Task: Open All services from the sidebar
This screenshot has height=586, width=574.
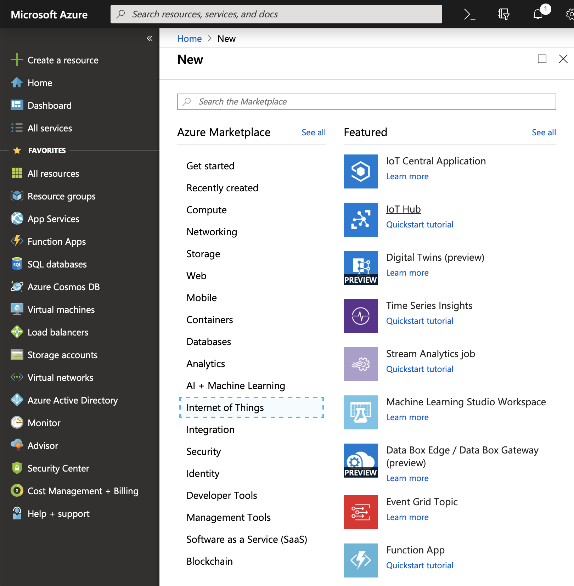Action: 50,128
